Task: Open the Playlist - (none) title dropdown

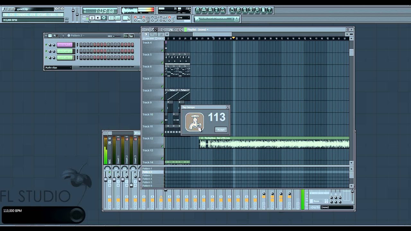Action: click(x=198, y=30)
